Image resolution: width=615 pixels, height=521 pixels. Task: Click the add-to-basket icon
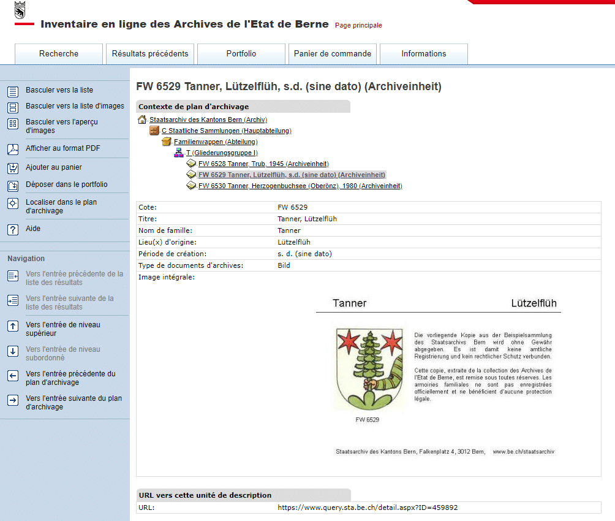13,169
